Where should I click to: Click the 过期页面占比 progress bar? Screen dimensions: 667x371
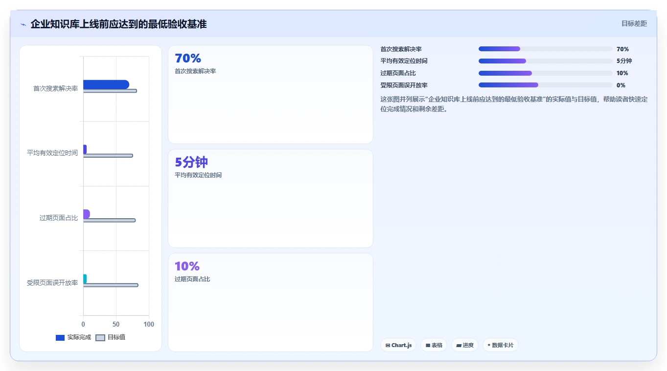click(545, 73)
